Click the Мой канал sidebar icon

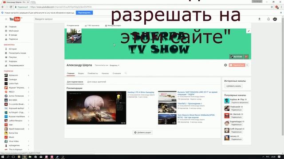[x=6, y=31]
